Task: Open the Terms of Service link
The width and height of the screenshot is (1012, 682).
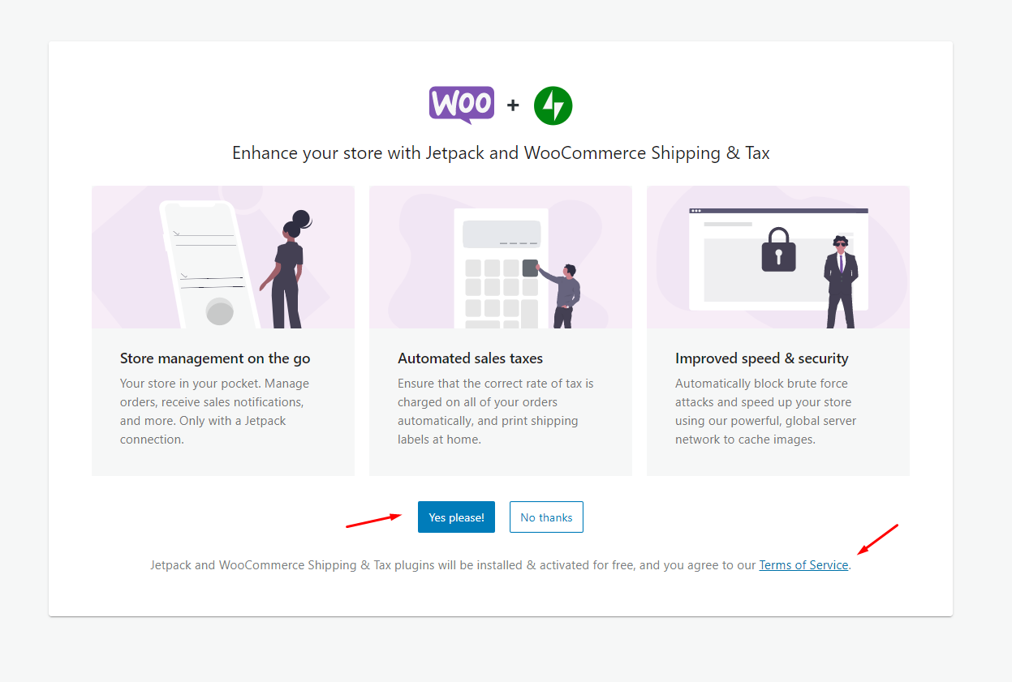Action: 803,565
